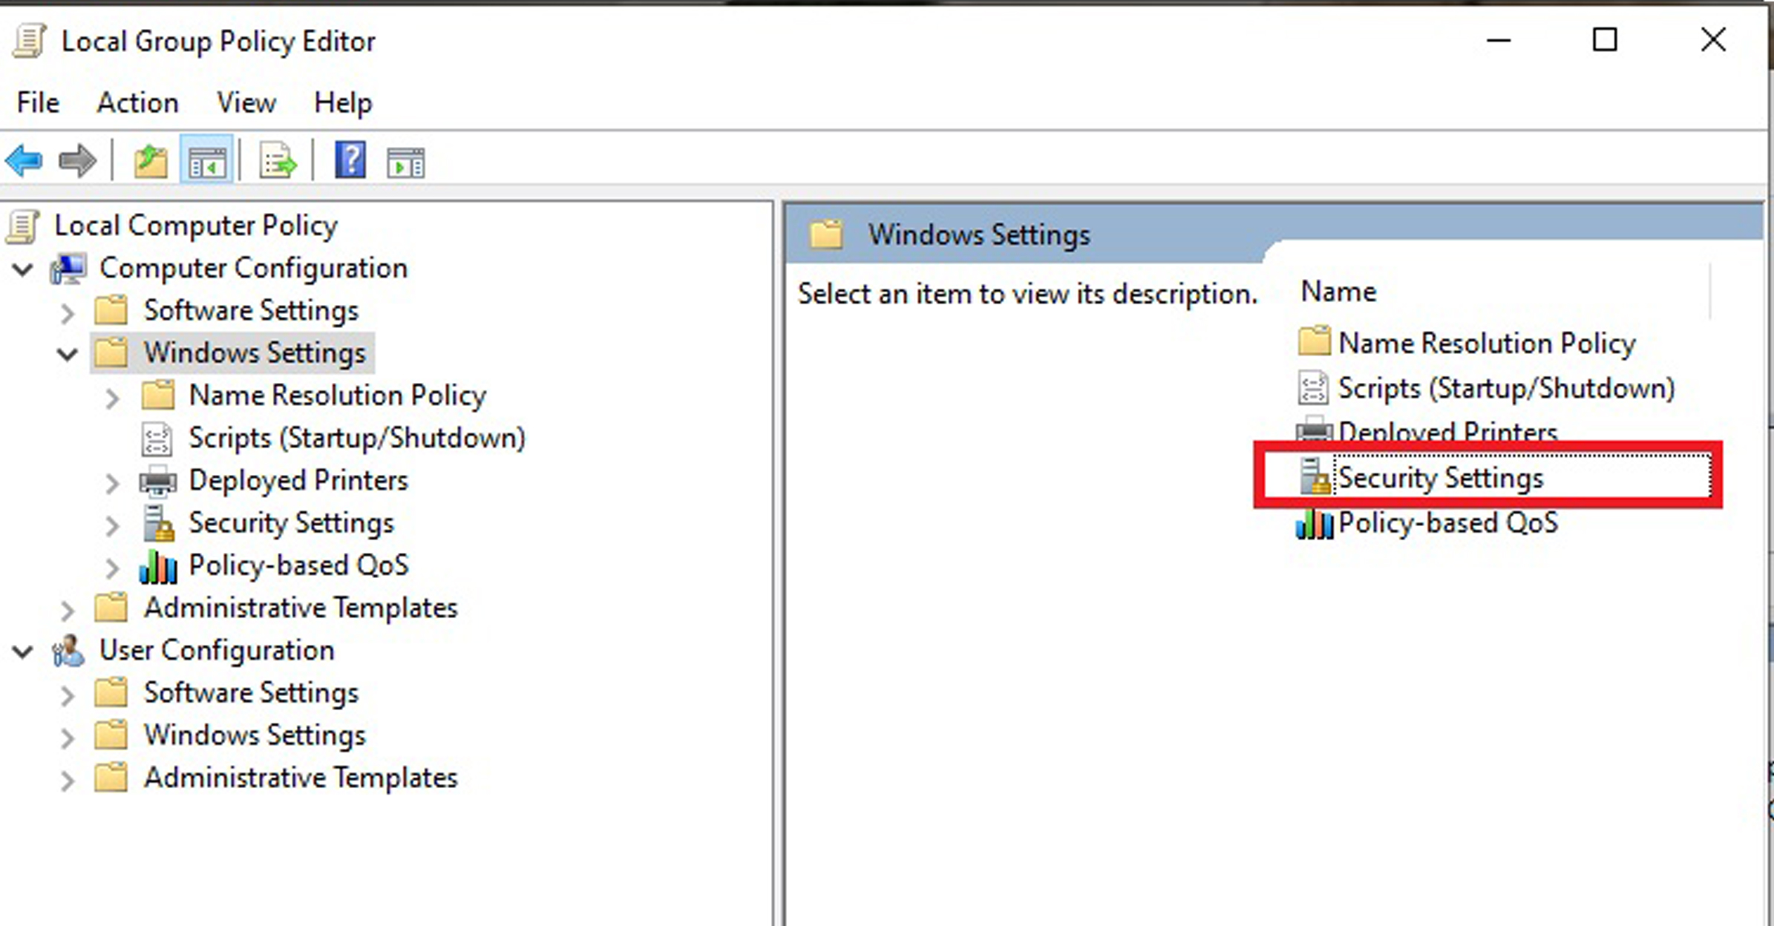Click the Name column header
Screen dimensions: 1774x926
tap(1338, 292)
